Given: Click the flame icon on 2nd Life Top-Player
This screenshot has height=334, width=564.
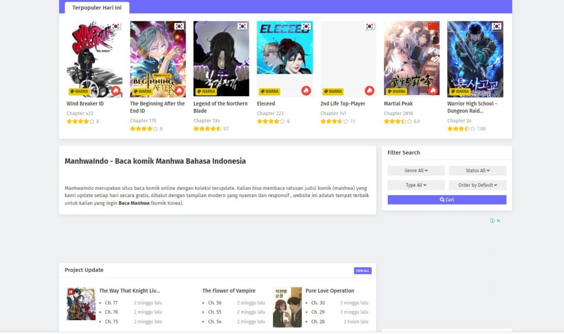Looking at the screenshot, I should 370,91.
